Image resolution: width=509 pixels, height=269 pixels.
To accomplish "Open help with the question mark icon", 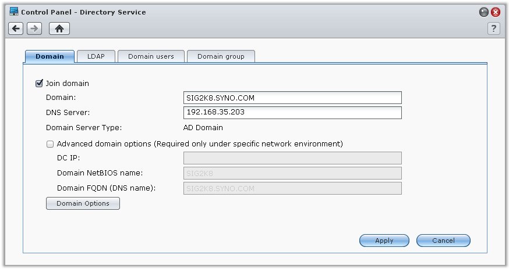I will 493,28.
